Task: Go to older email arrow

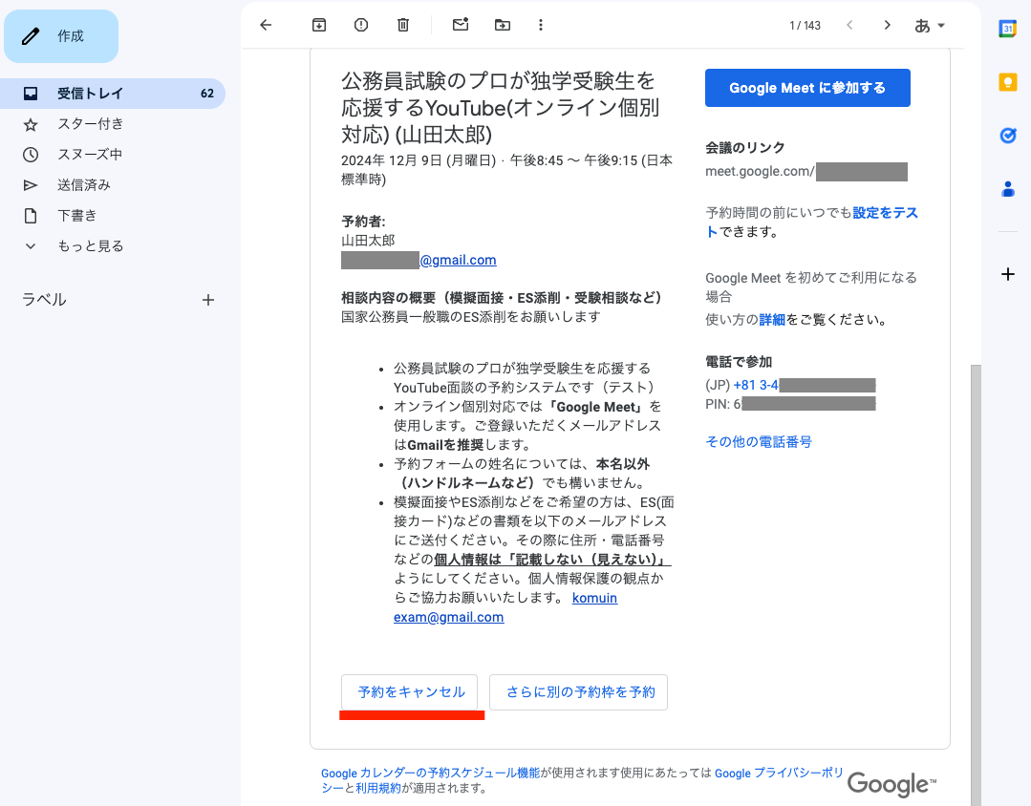Action: point(887,25)
